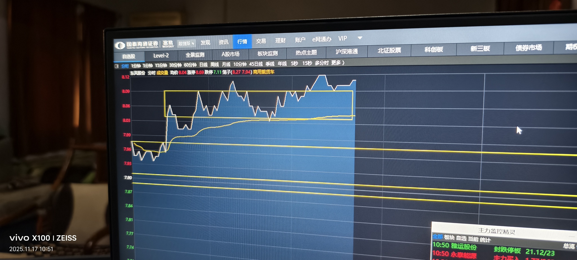Switch to the A股市场 tab
This screenshot has width=577, height=260.
[230, 54]
